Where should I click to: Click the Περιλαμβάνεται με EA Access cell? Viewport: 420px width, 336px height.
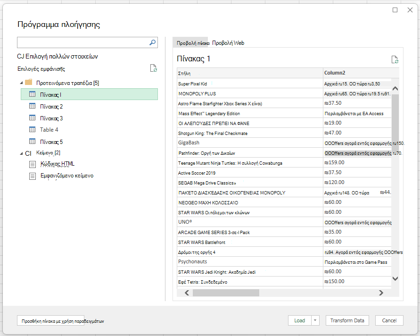pos(357,113)
